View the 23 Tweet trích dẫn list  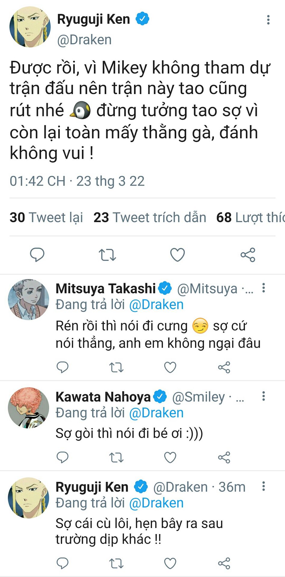click(150, 217)
